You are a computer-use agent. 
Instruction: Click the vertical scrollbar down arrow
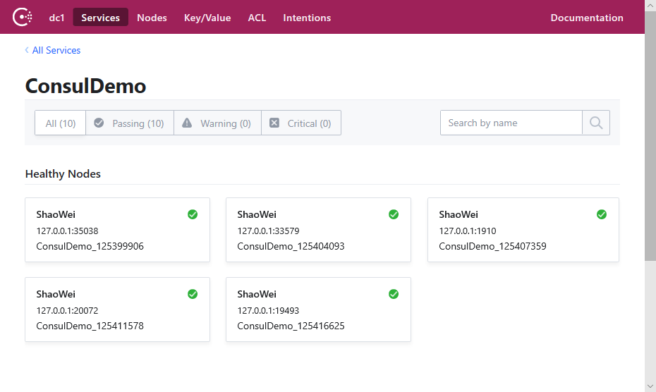tap(650, 386)
